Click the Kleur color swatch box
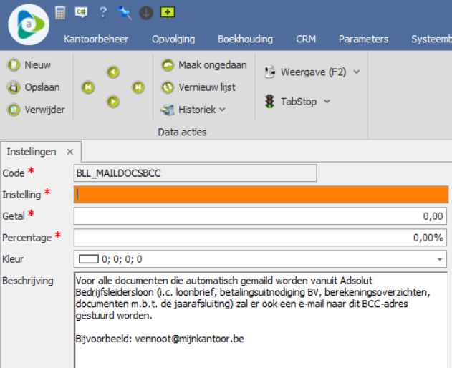452x368 pixels. click(89, 259)
